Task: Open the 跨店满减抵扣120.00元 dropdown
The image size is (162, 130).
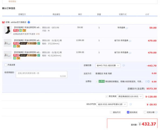Action: [x=130, y=96]
